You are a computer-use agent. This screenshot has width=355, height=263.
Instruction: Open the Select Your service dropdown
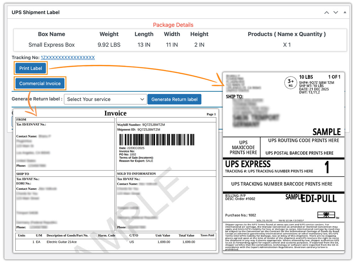pyautogui.click(x=105, y=99)
